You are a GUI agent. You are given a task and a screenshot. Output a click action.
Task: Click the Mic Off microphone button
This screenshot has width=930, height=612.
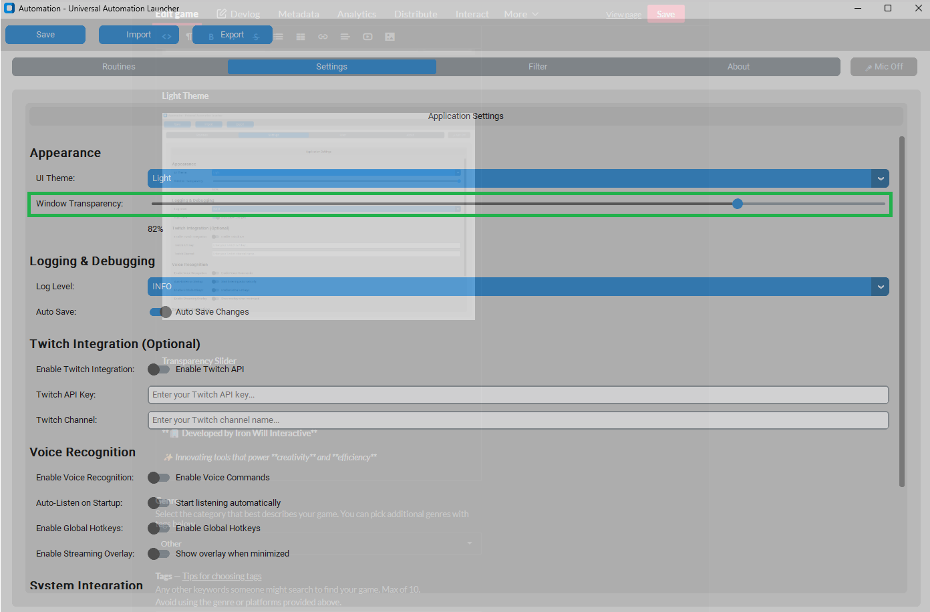point(883,67)
